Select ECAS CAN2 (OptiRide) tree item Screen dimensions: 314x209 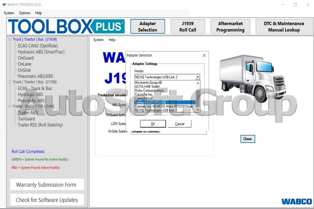(38, 46)
